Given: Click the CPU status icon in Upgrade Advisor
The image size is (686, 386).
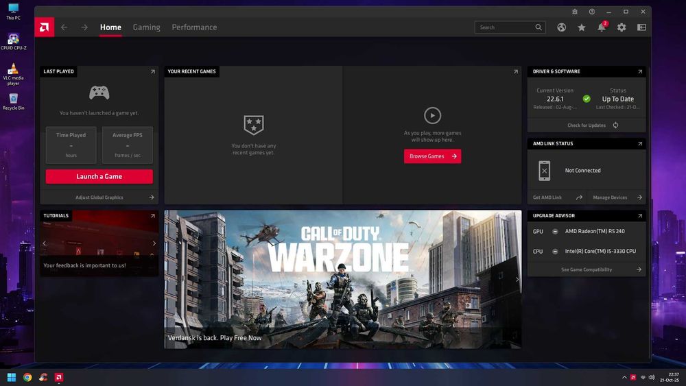Looking at the screenshot, I should point(555,252).
